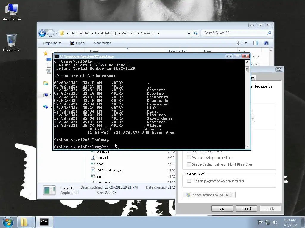Open the Organize menu

(x=52, y=43)
